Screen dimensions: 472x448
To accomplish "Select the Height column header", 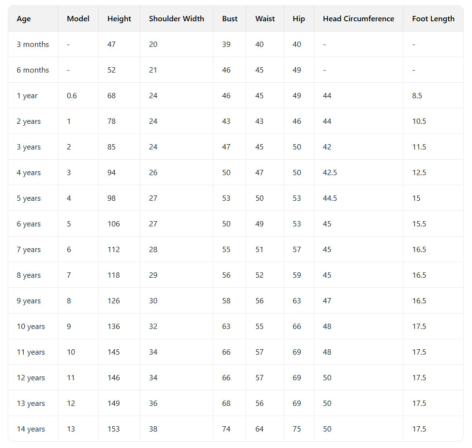I will click(x=119, y=19).
